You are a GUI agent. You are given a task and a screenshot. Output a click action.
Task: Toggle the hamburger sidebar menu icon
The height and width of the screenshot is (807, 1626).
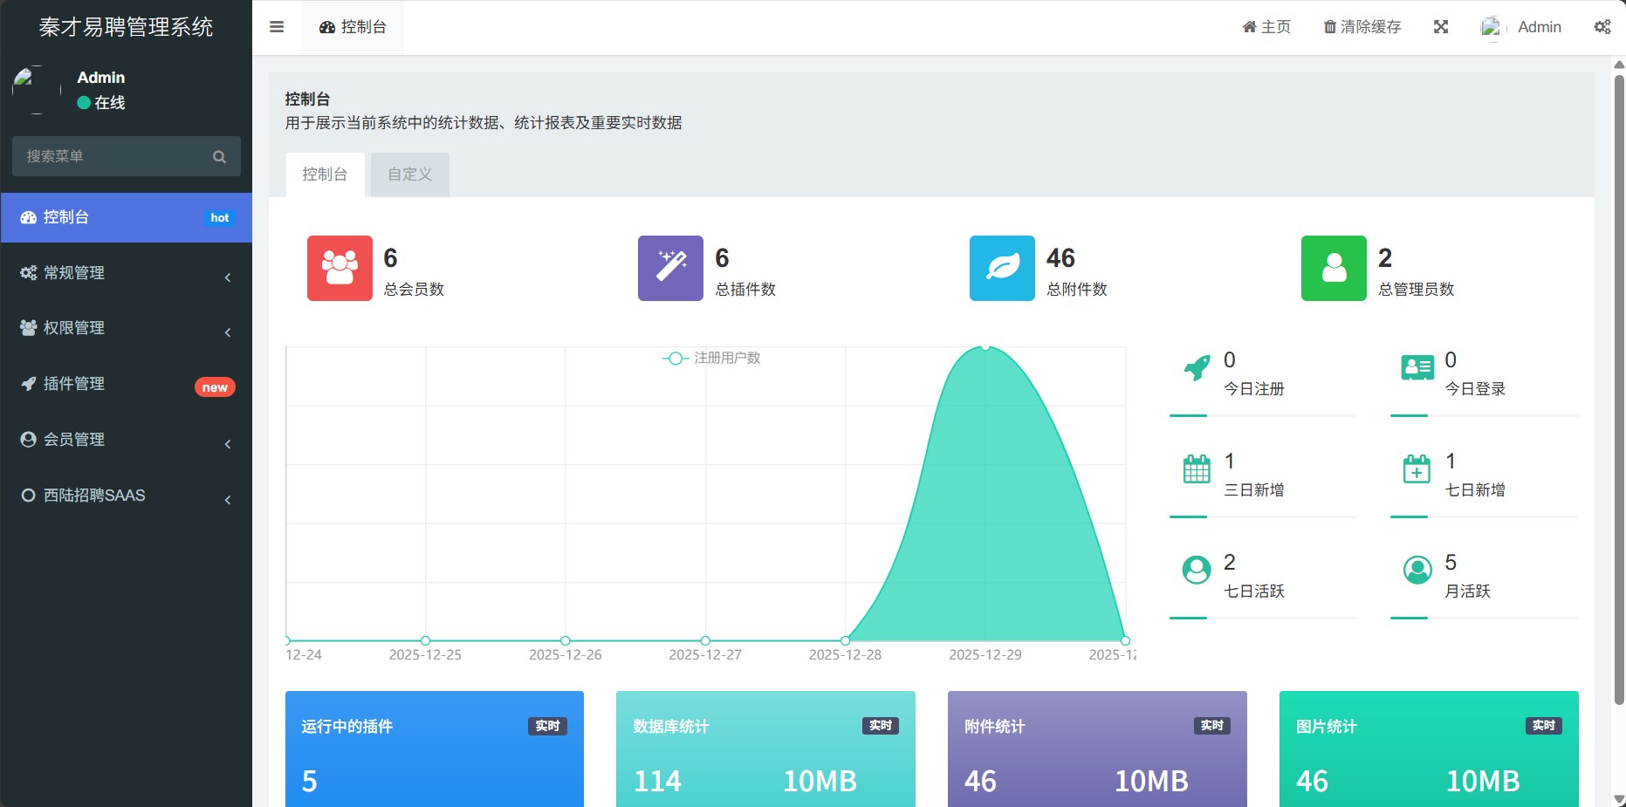pos(277,27)
